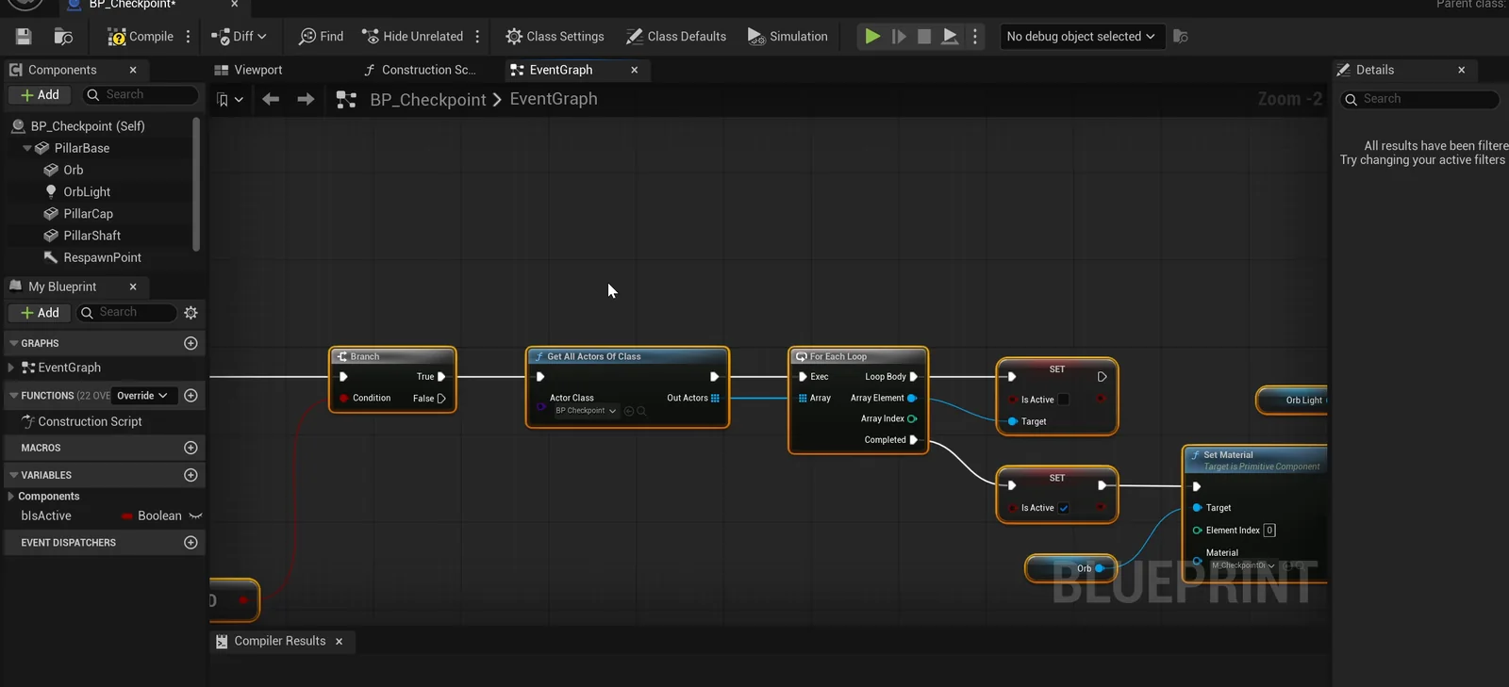Screen dimensions: 1509x687
Task: Collapse the PillarBase component tree
Action: (27, 148)
